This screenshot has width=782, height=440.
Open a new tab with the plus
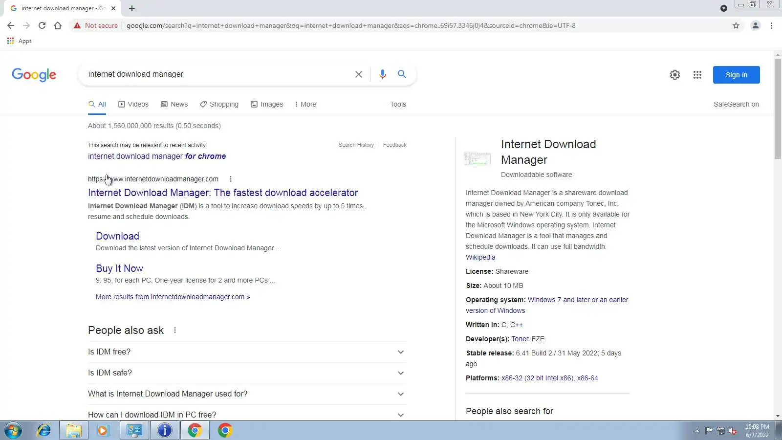(132, 8)
